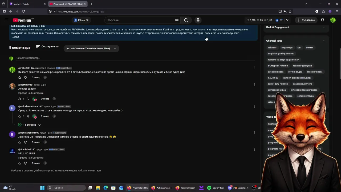Screen dimensions: 341x192
Task: Click the magnifier search button
Action: [186, 20]
